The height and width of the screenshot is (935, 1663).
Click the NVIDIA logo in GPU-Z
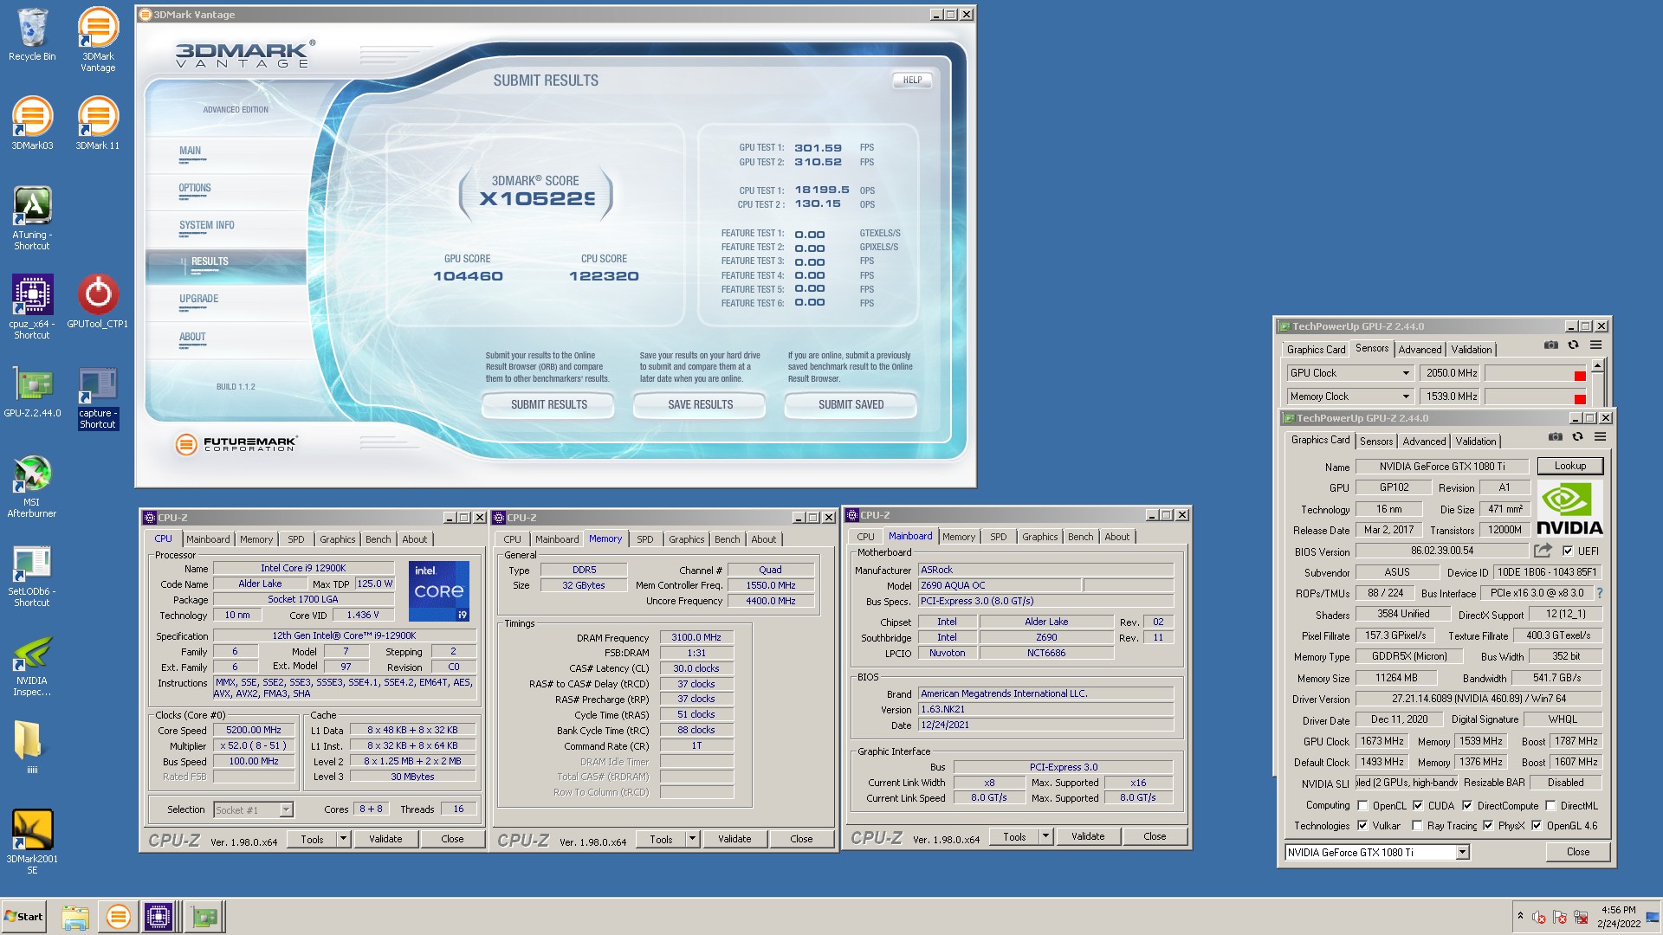point(1569,509)
